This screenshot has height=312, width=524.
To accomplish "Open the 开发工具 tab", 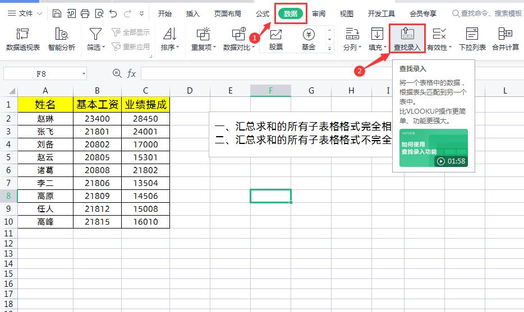I will pos(381,13).
